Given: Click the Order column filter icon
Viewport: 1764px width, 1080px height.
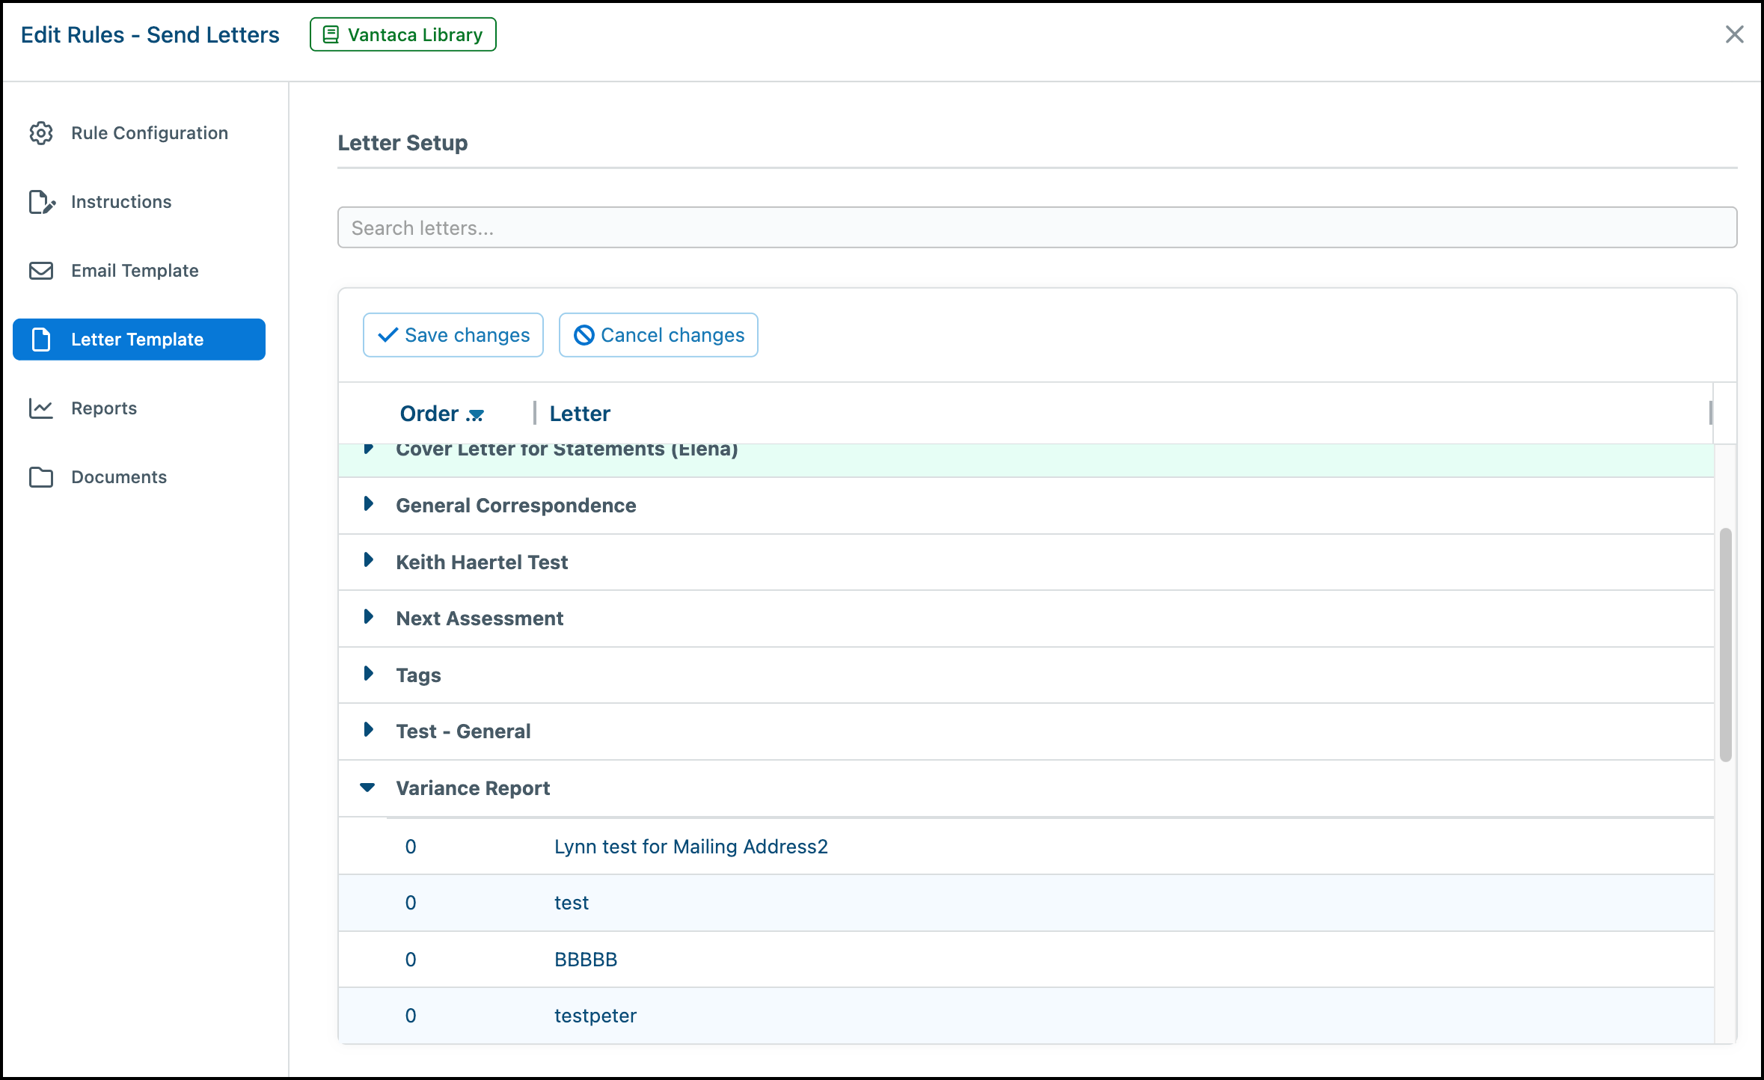Looking at the screenshot, I should [x=475, y=415].
